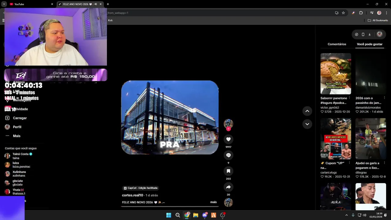Open the Kick bookmark
The width and height of the screenshot is (391, 220).
(110, 20)
